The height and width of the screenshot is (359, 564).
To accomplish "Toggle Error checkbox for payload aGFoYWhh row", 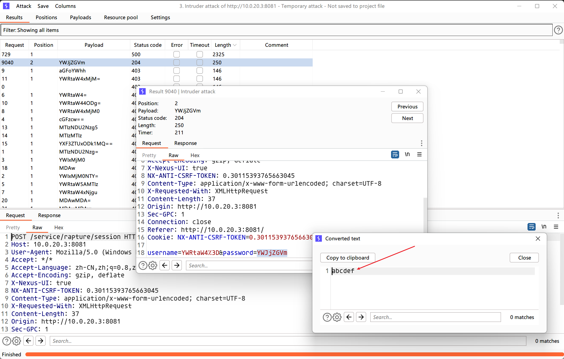I will click(x=176, y=71).
